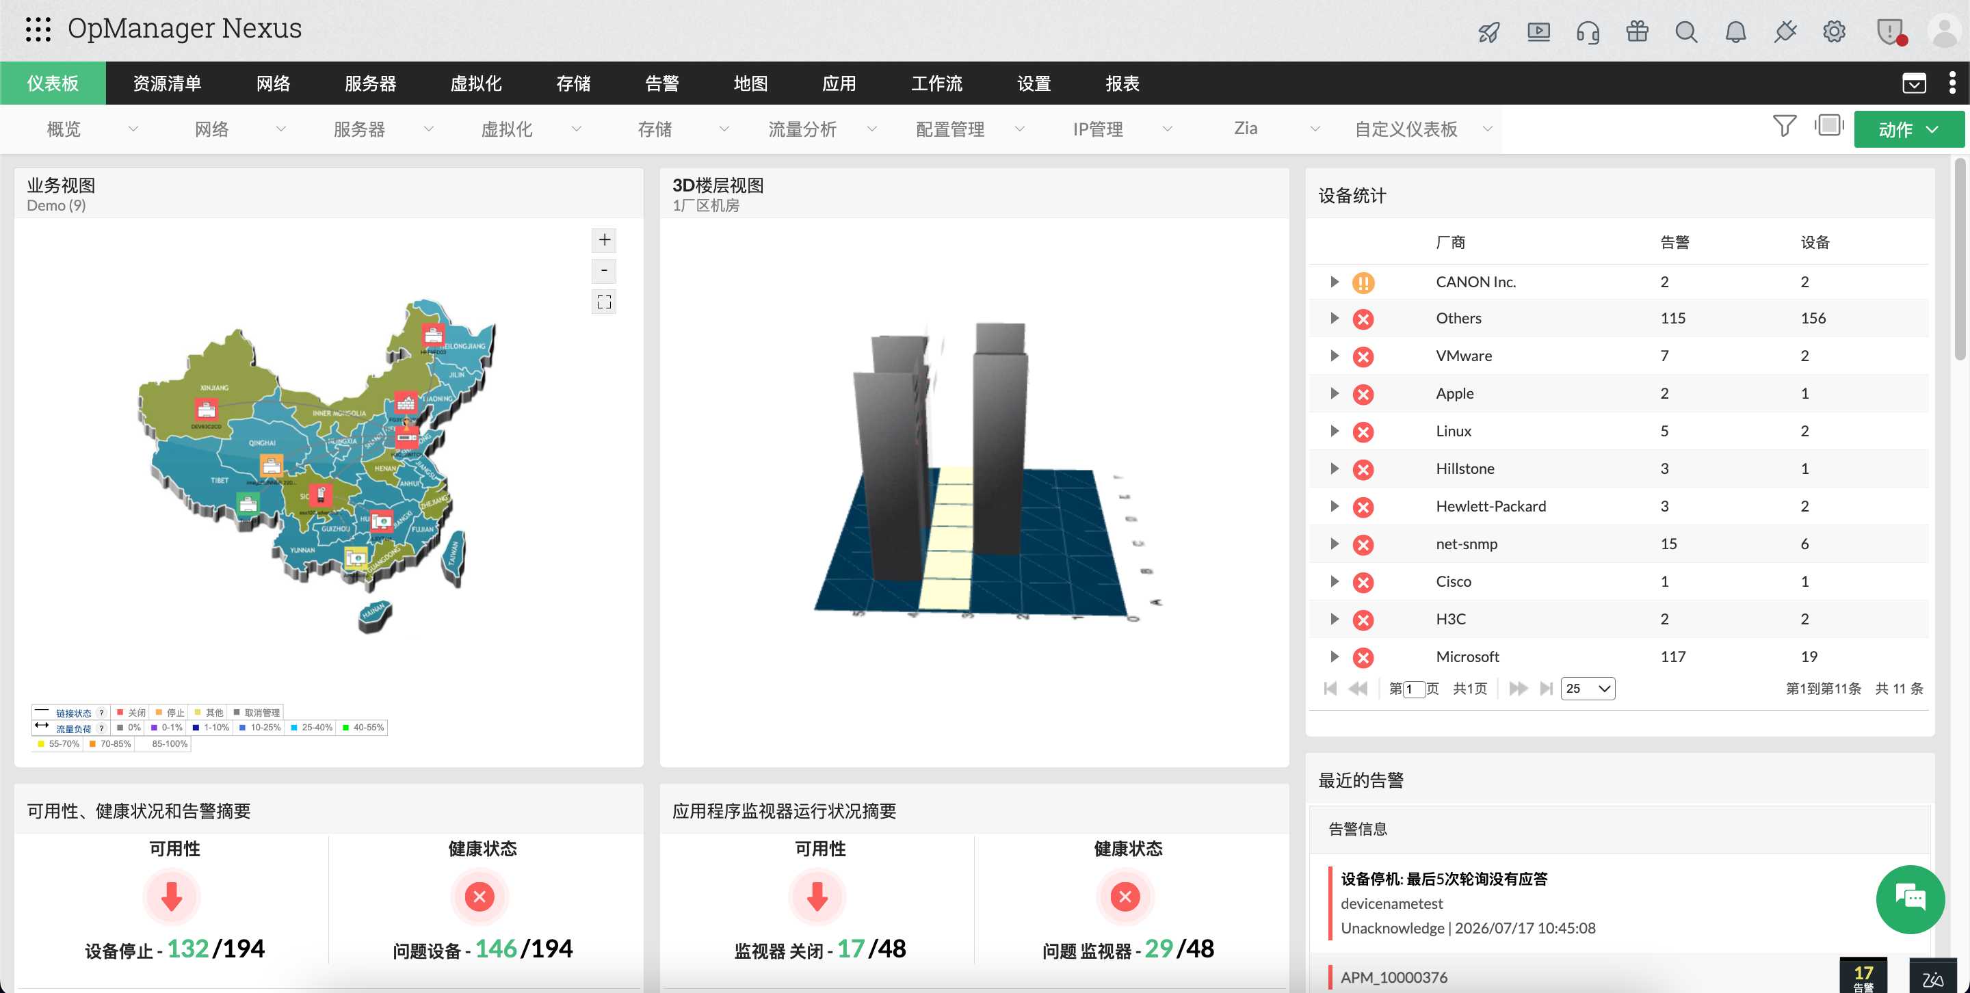Open the 虚拟化 top menu

click(475, 83)
